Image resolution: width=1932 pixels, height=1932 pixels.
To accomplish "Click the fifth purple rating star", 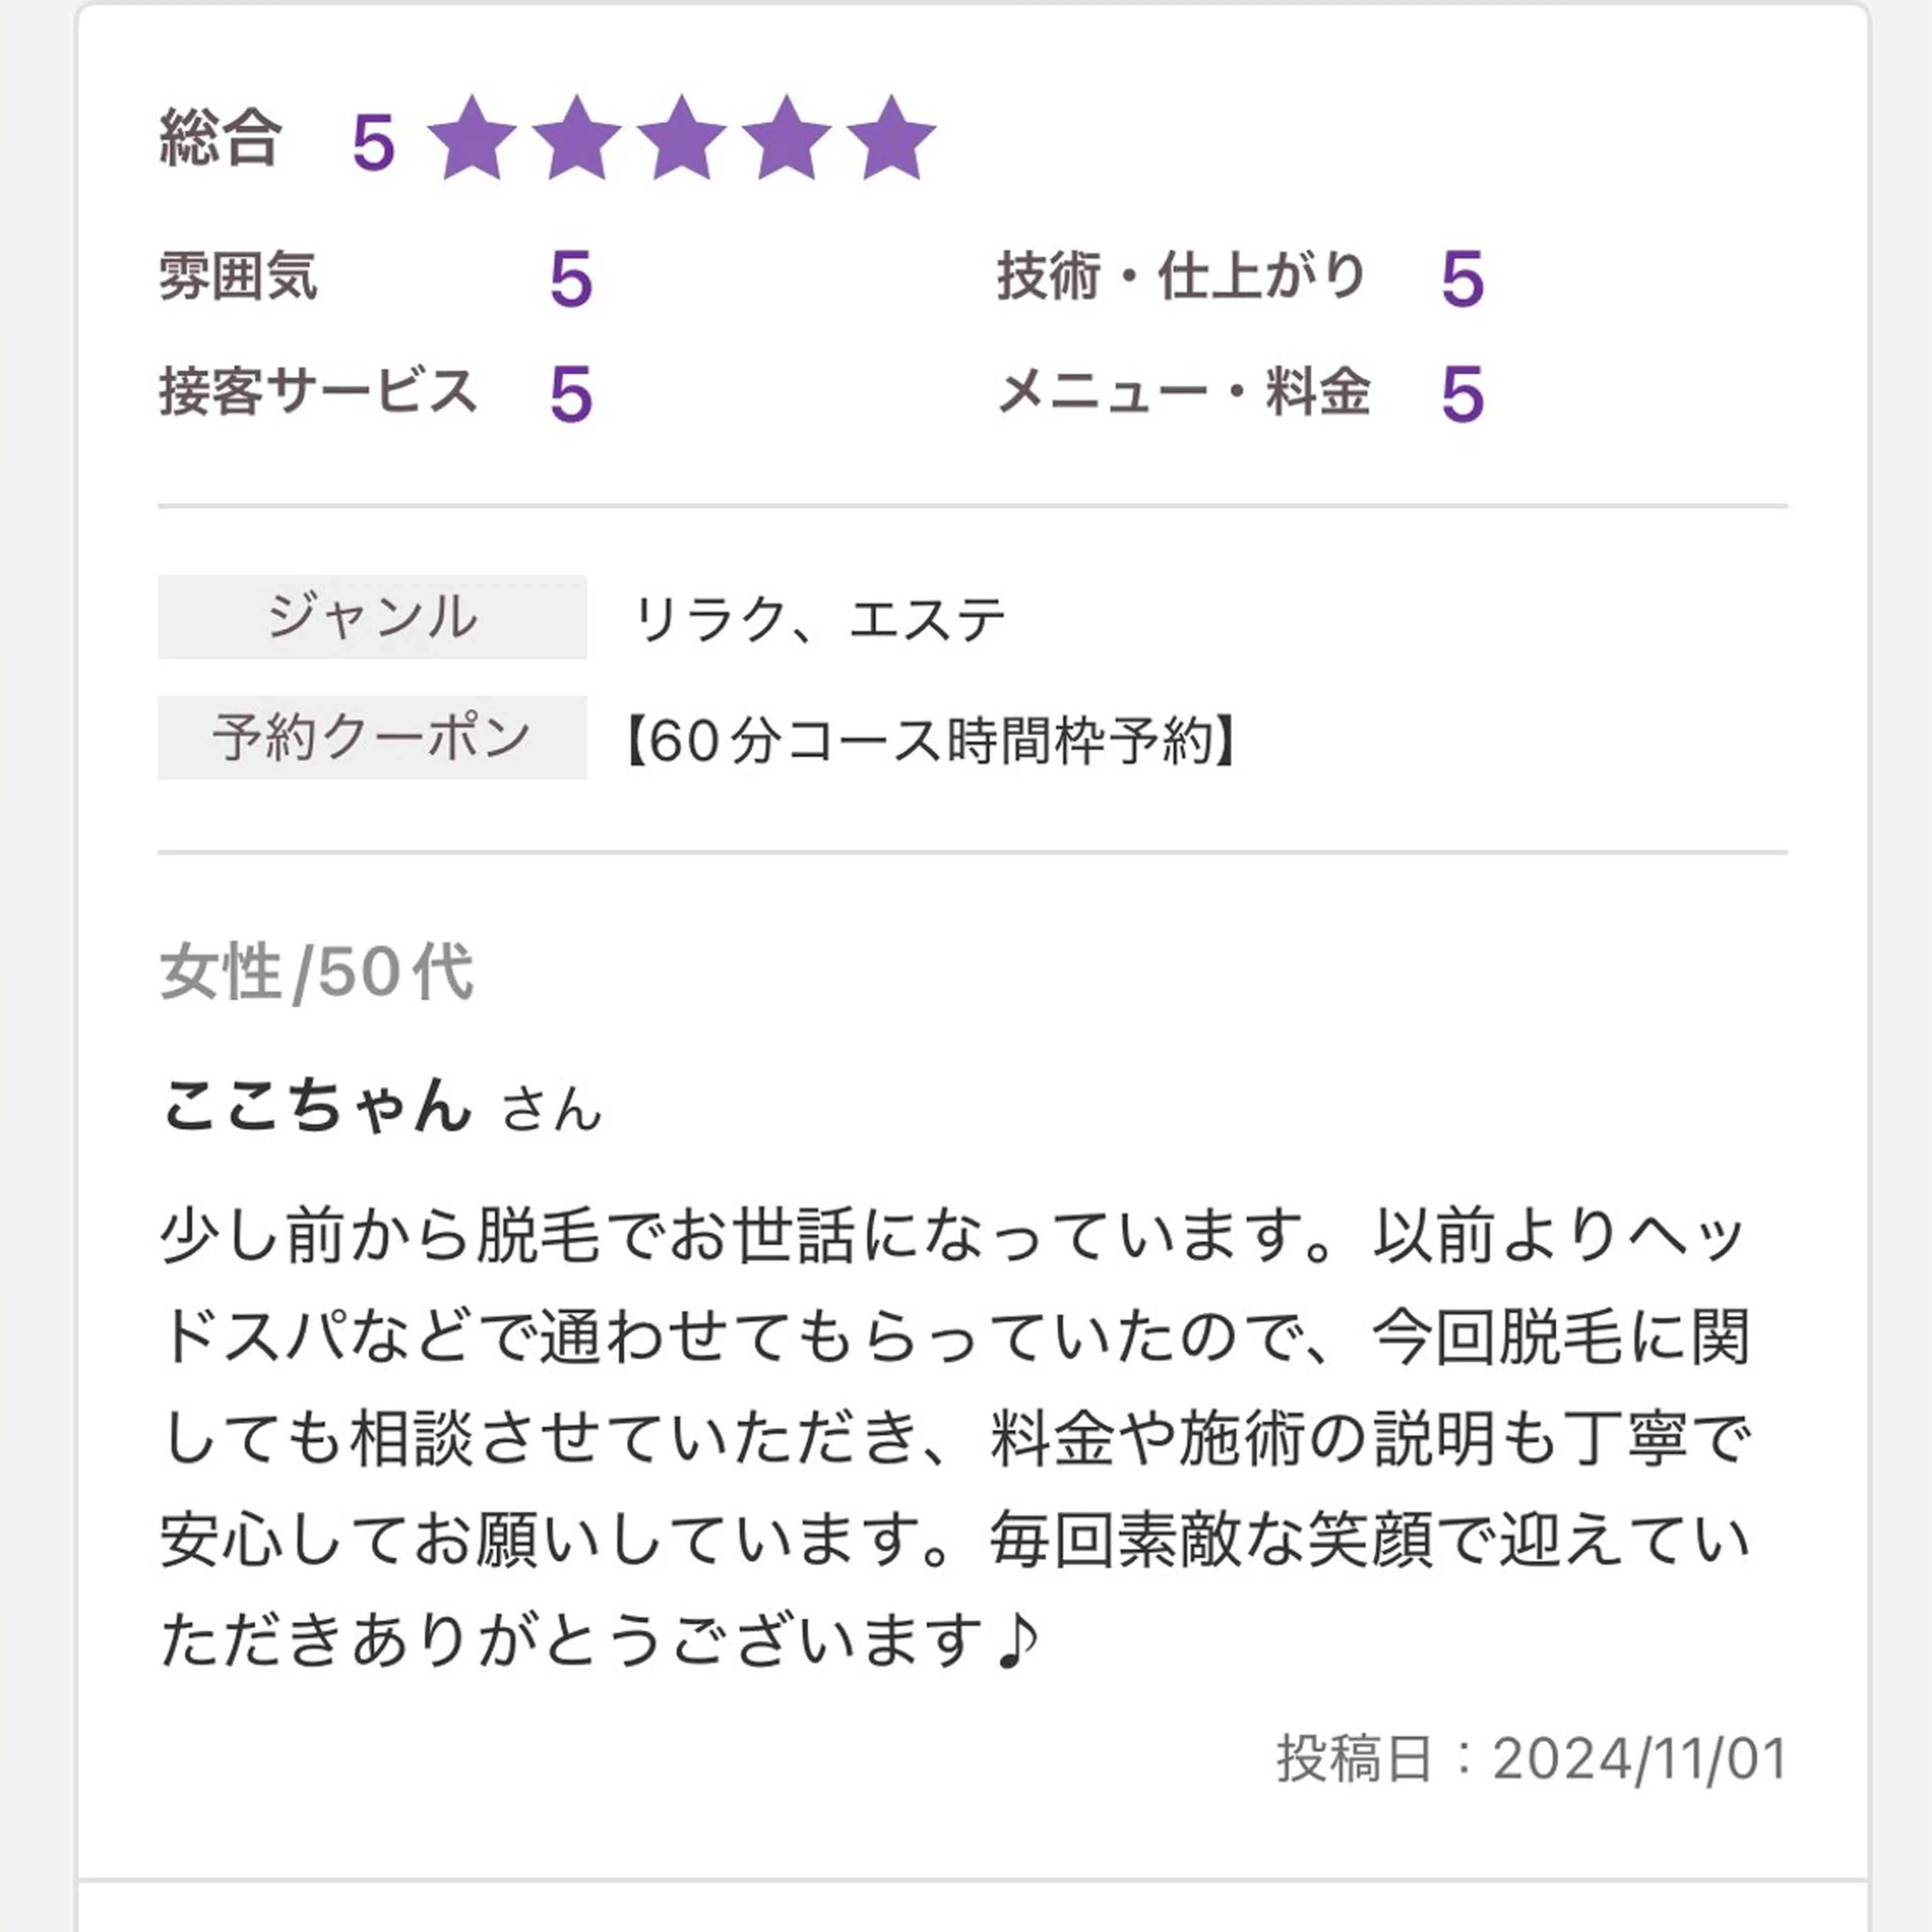I will 891,139.
